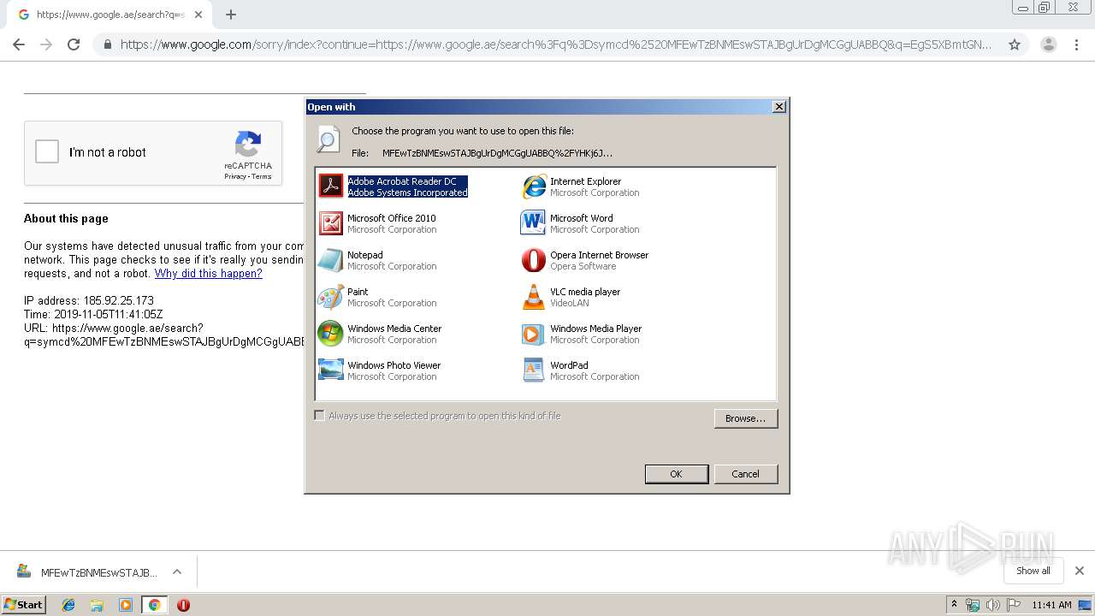Screen dimensions: 1095x616
Task: Pick Windows Media Player icon in list
Action: coord(533,333)
